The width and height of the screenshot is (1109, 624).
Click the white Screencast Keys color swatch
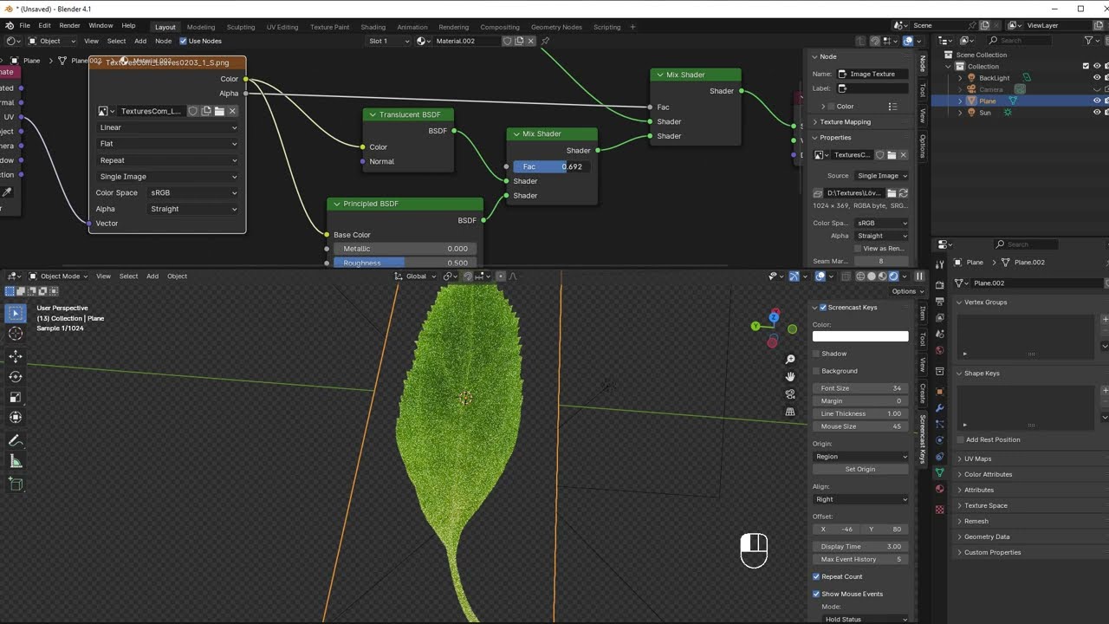860,336
